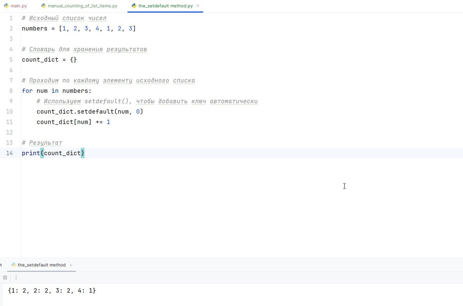Click the Python icon on the run window tab

14,265
